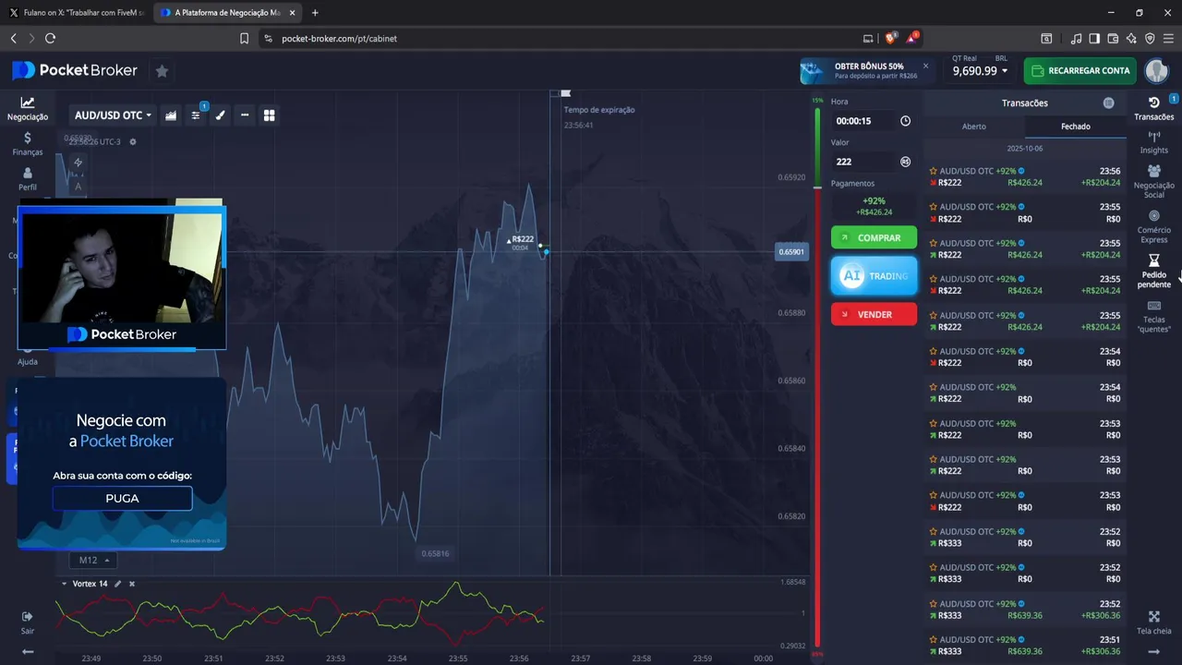Click the Valor 222 amount field

863,162
